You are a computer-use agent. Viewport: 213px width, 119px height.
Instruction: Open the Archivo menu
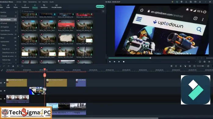[x=19, y=2]
